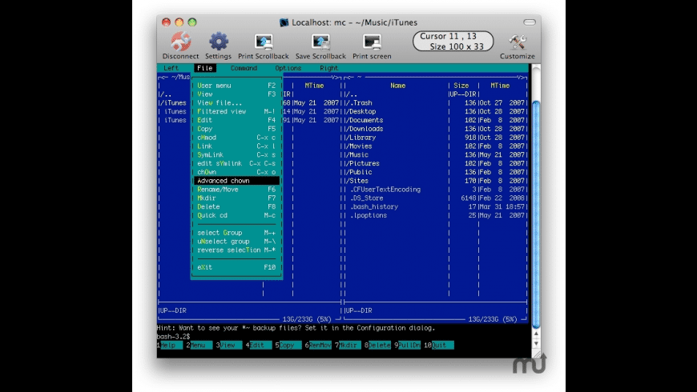Click 6 RenMov function key button

[x=318, y=345]
